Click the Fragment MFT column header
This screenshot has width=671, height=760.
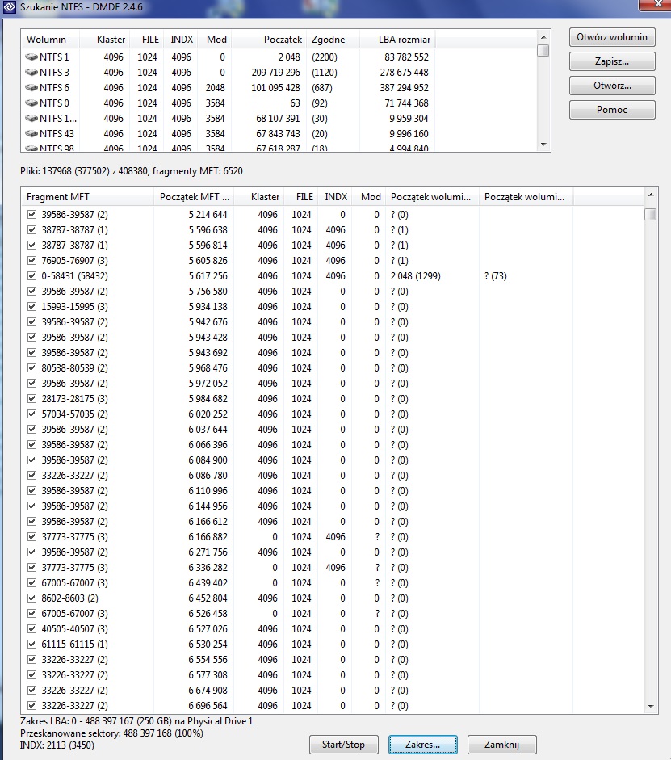[x=88, y=197]
